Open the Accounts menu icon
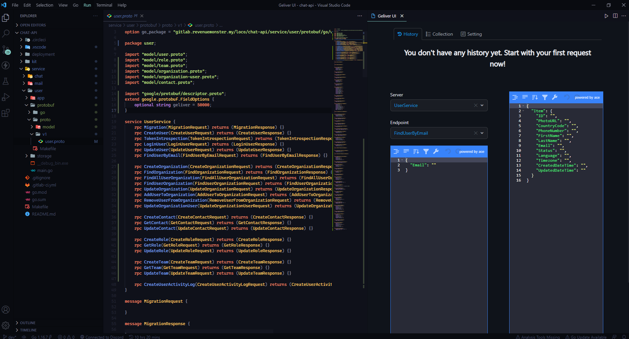The width and height of the screenshot is (629, 339). tap(6, 310)
